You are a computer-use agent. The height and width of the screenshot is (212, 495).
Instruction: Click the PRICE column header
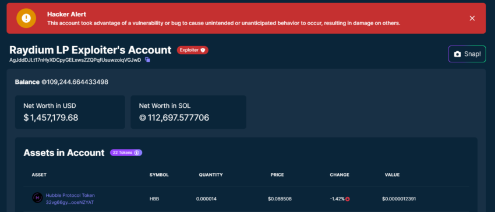coord(277,175)
